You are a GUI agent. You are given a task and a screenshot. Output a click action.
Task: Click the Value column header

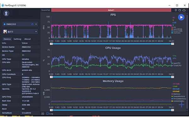[25, 43]
